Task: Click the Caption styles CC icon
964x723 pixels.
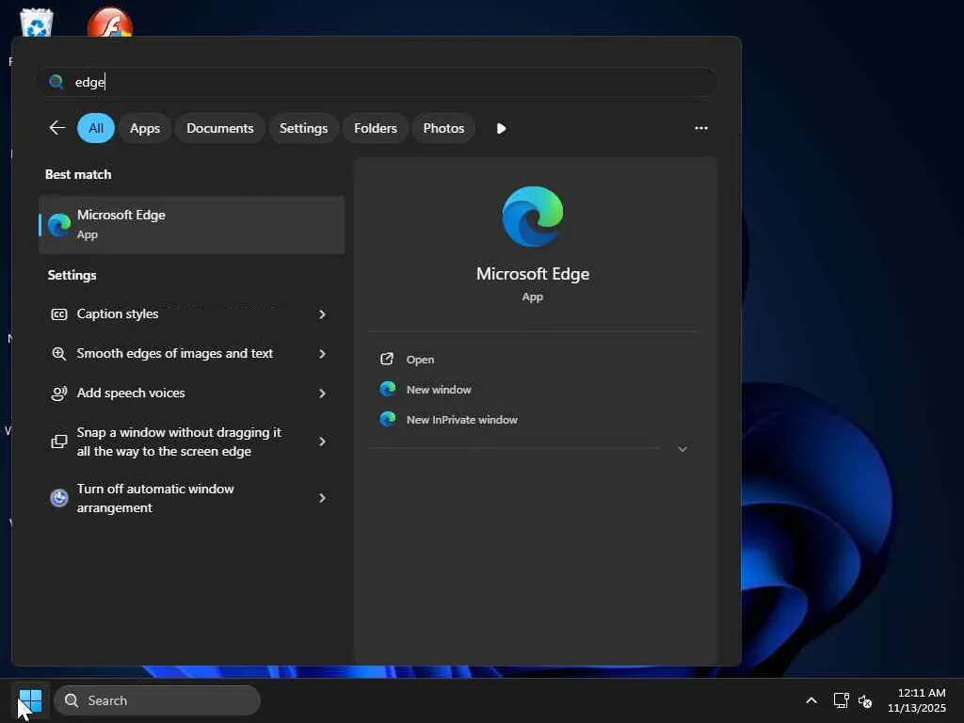Action: click(59, 314)
